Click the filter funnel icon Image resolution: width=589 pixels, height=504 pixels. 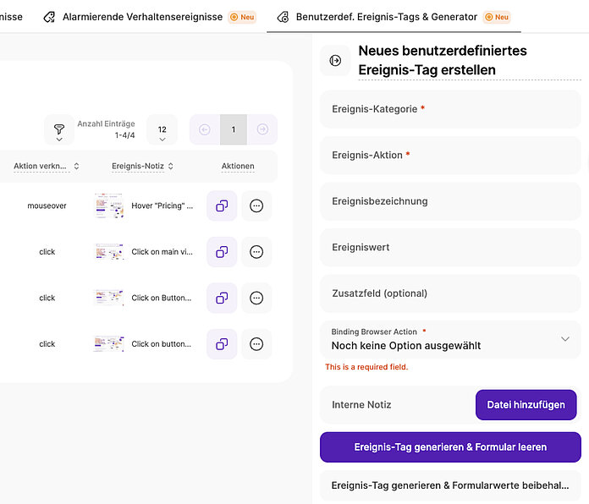59,129
